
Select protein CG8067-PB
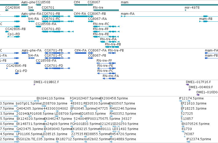point(91,58)
